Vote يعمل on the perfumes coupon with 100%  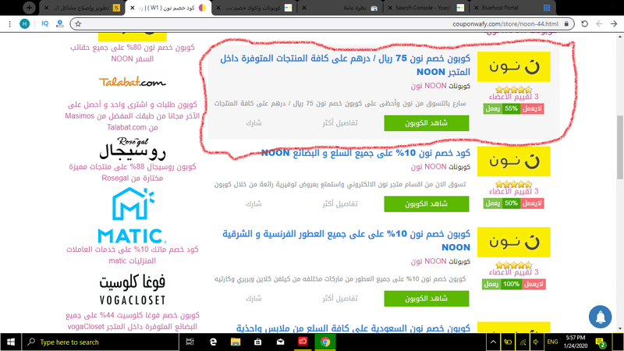click(x=491, y=284)
